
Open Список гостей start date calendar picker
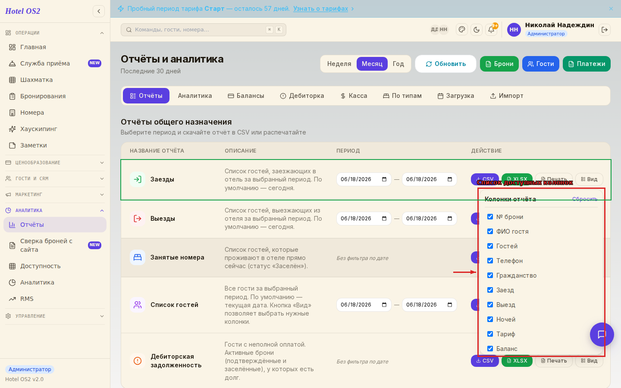click(384, 305)
